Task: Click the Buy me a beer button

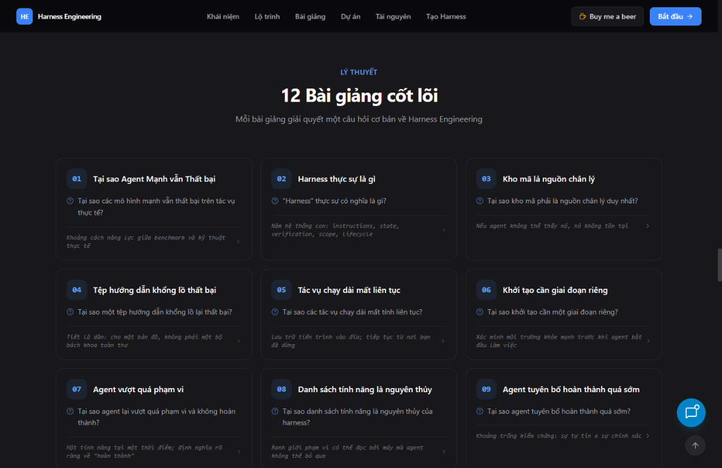Action: click(608, 16)
